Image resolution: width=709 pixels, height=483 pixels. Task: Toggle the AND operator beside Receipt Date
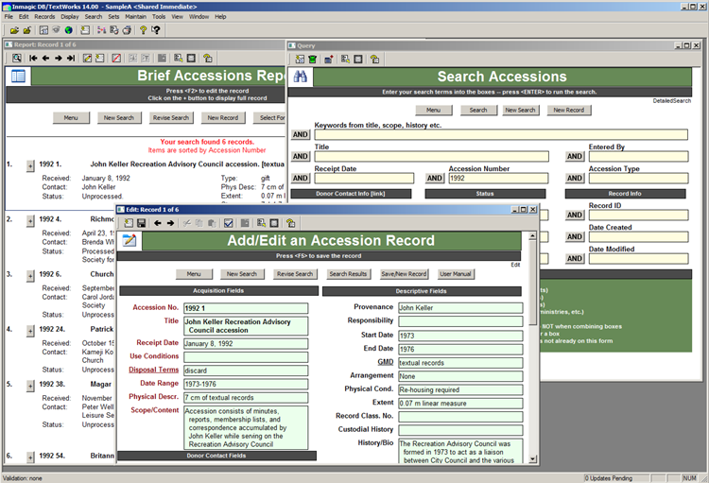[x=301, y=179]
